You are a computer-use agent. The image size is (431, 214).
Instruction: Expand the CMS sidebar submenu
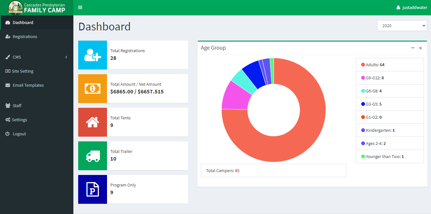pyautogui.click(x=37, y=57)
